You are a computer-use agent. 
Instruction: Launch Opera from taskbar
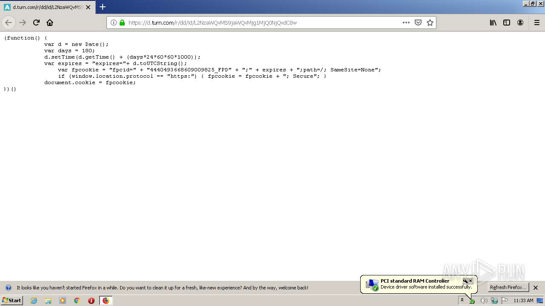[91, 300]
